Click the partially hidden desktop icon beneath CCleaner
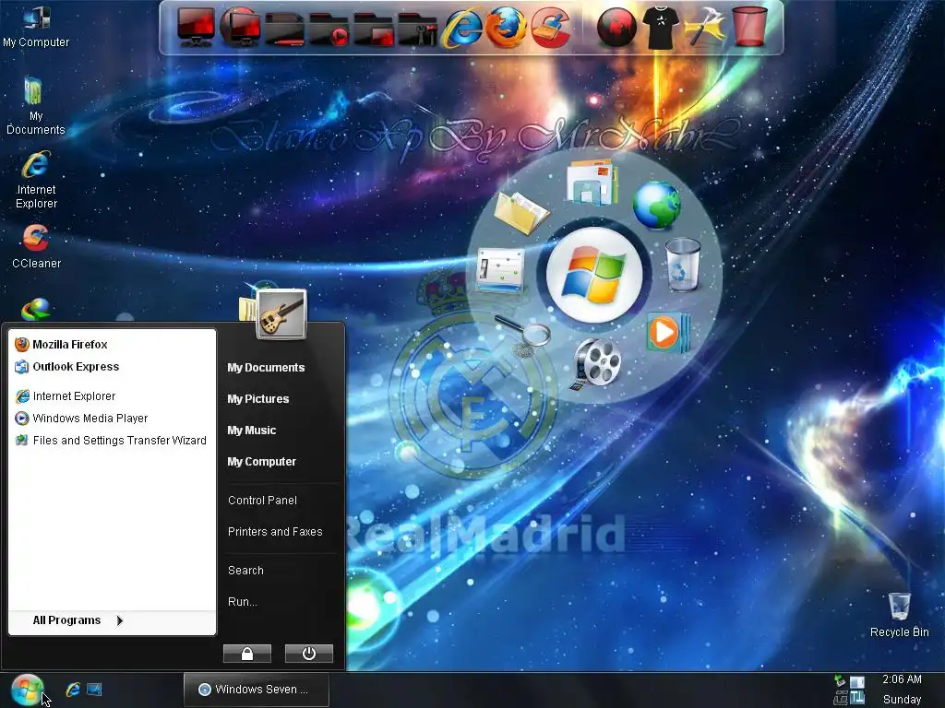Image resolution: width=945 pixels, height=708 pixels. point(36,310)
